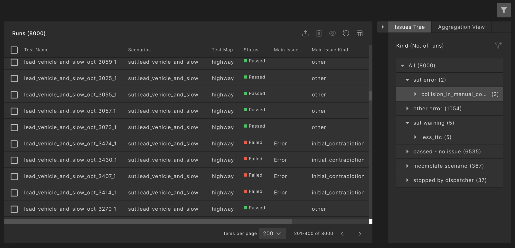
Task: Select the Issues Tree tab
Action: pyautogui.click(x=409, y=27)
